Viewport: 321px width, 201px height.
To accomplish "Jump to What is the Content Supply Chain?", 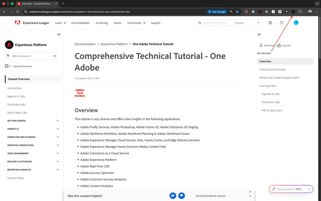I will tap(279, 78).
